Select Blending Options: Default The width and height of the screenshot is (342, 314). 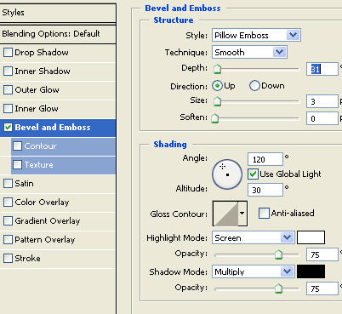click(x=58, y=34)
